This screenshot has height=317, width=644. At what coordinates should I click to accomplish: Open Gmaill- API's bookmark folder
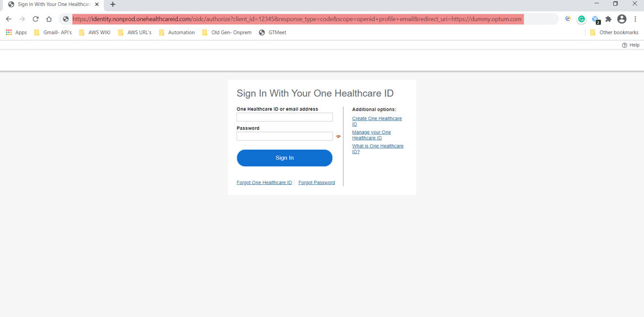pos(52,32)
